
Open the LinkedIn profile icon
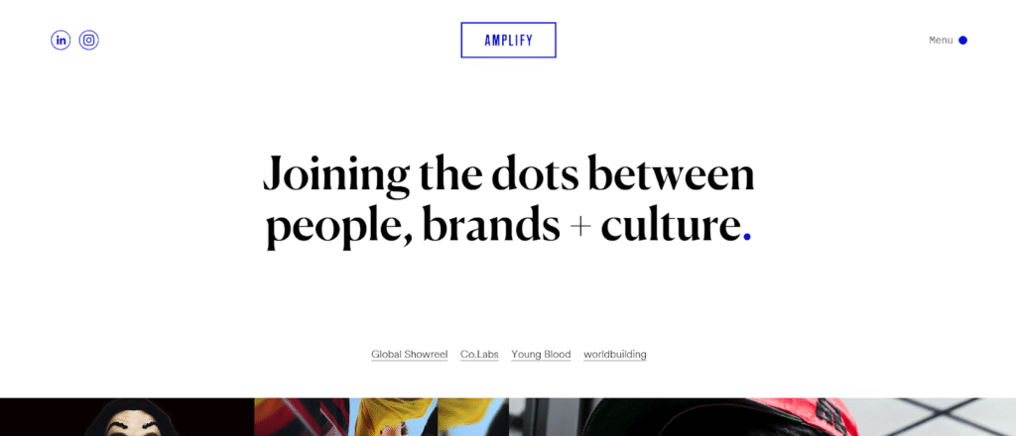[61, 41]
